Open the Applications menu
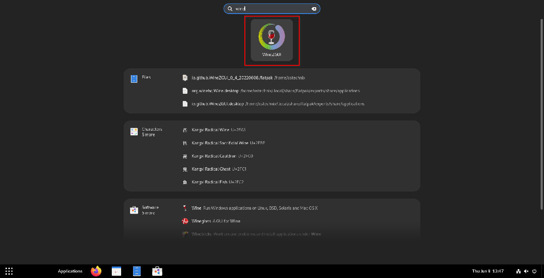 point(70,271)
